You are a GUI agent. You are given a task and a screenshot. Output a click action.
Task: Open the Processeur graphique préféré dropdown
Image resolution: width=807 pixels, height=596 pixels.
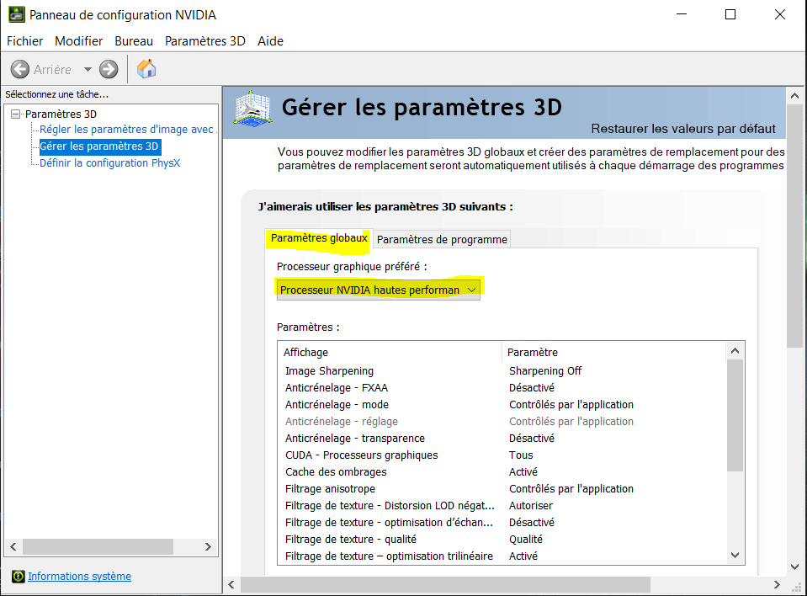(x=379, y=290)
